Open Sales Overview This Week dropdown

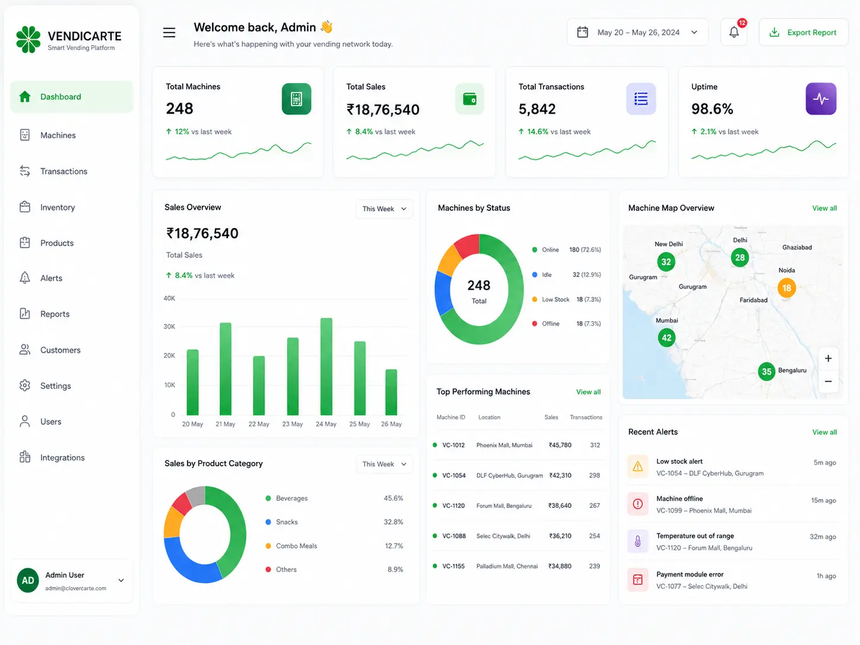pos(384,208)
